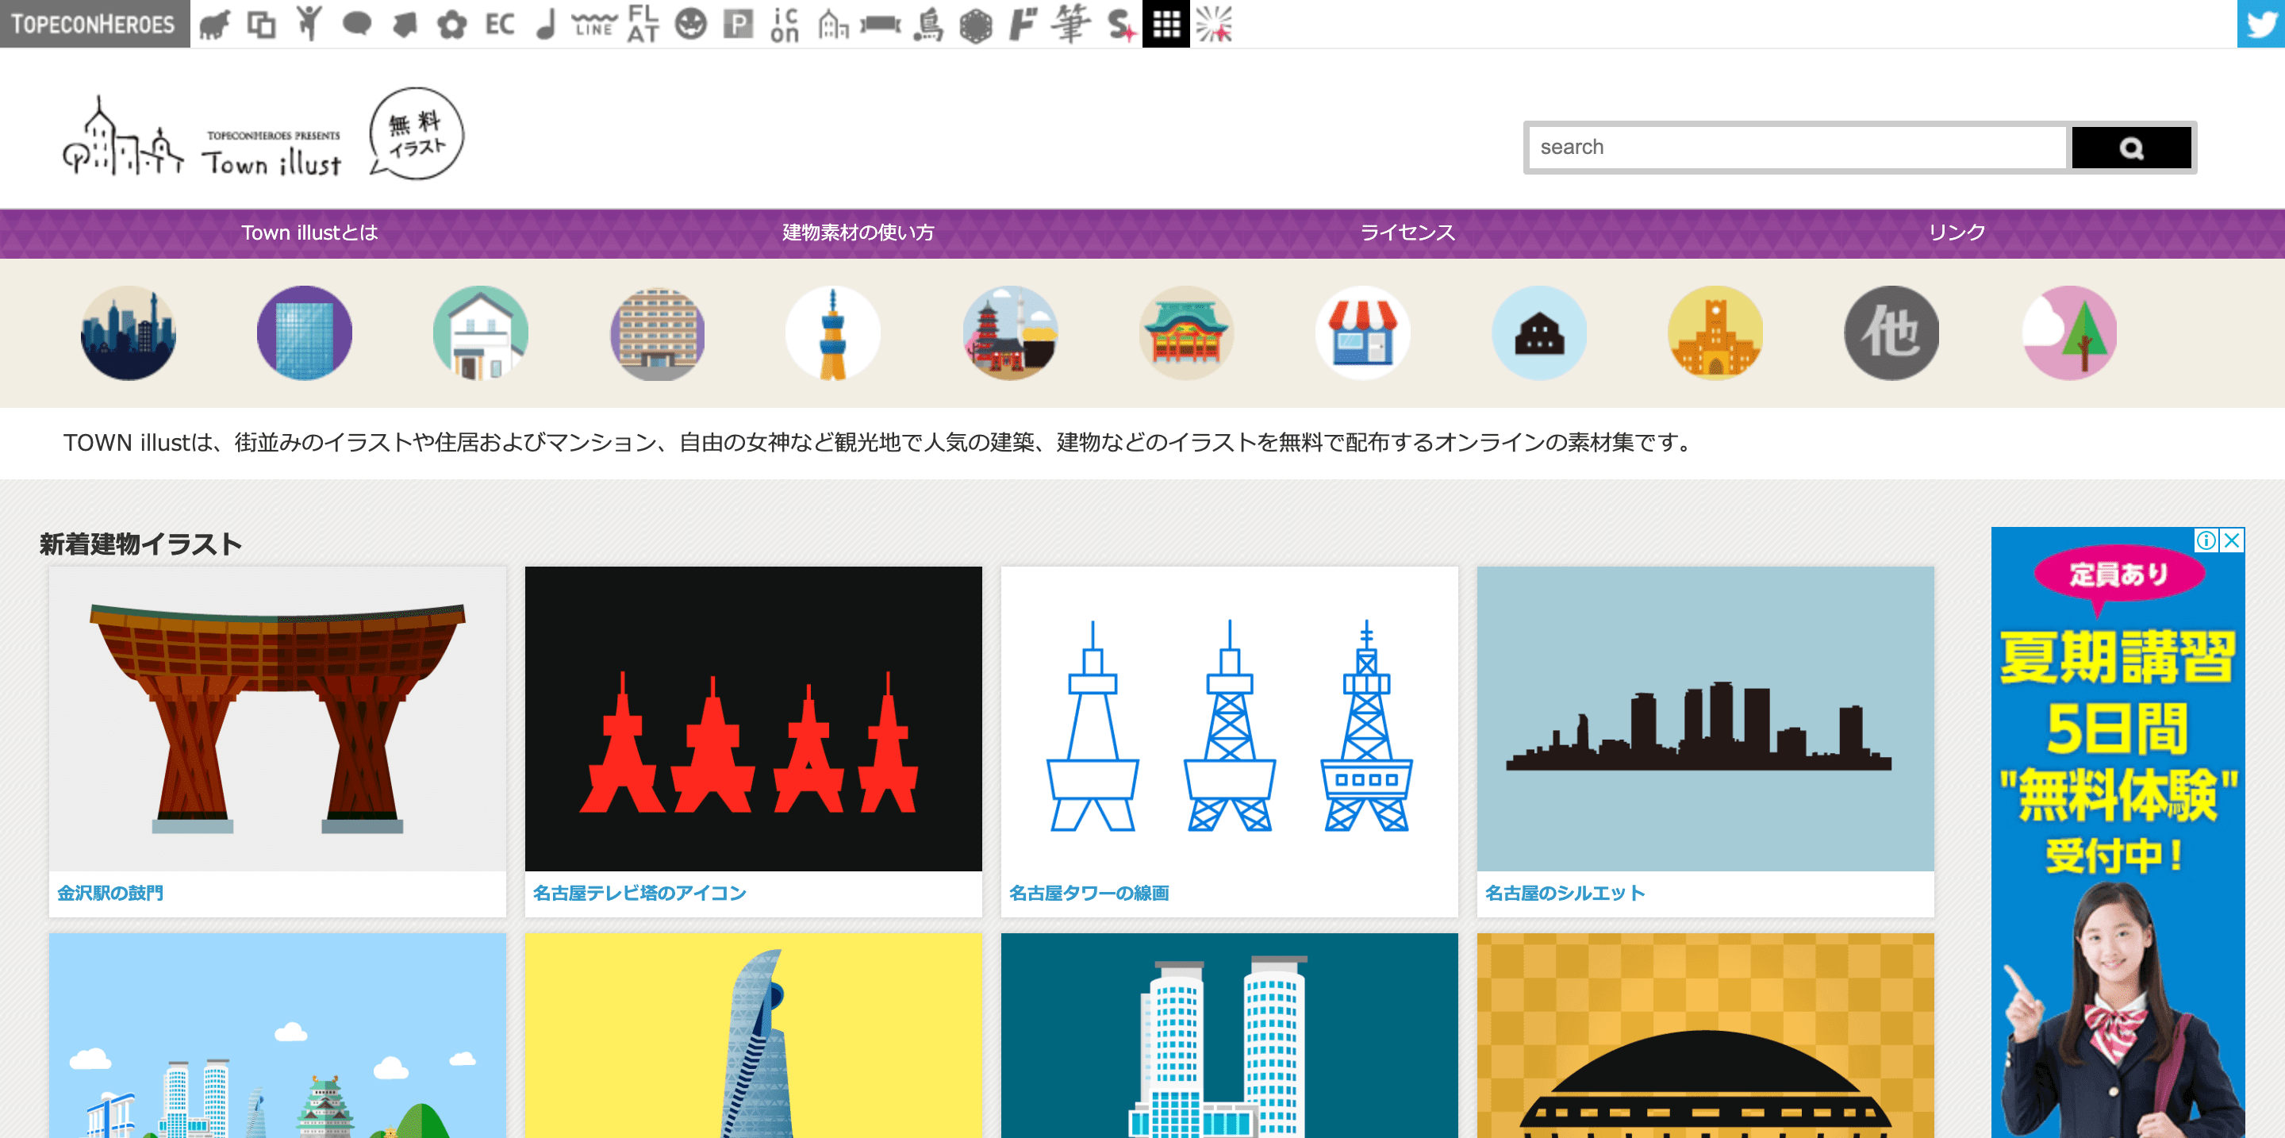Select the pagoda sightseeing category icon
This screenshot has height=1138, width=2285.
(x=1009, y=333)
